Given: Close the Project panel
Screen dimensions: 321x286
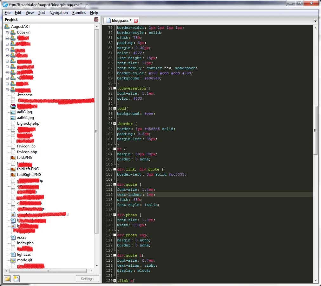Looking at the screenshot, I should coord(96,20).
